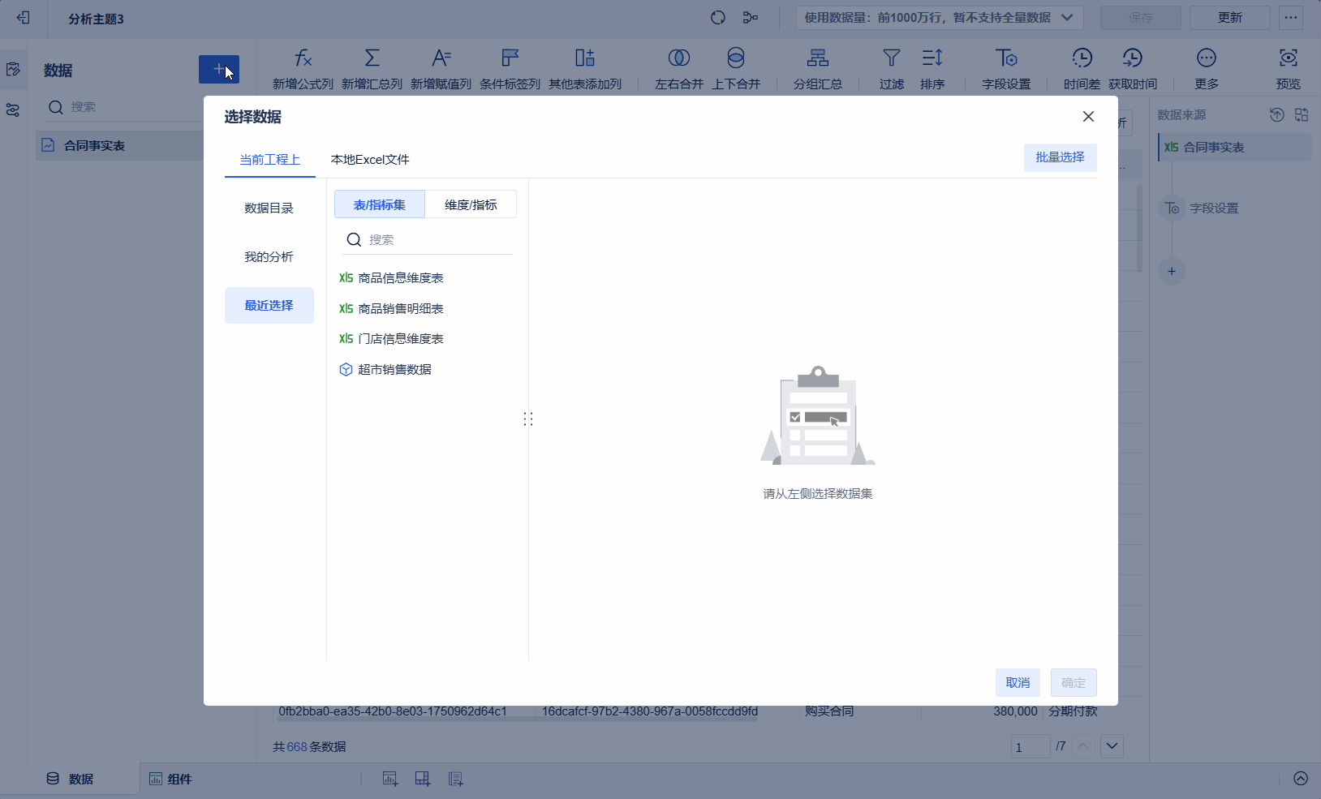Switch to 组件 bottom tab

tap(170, 779)
